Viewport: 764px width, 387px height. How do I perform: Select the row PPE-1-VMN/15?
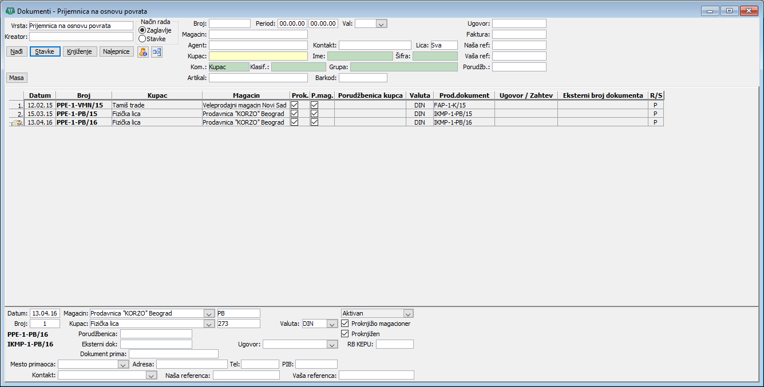pos(337,105)
